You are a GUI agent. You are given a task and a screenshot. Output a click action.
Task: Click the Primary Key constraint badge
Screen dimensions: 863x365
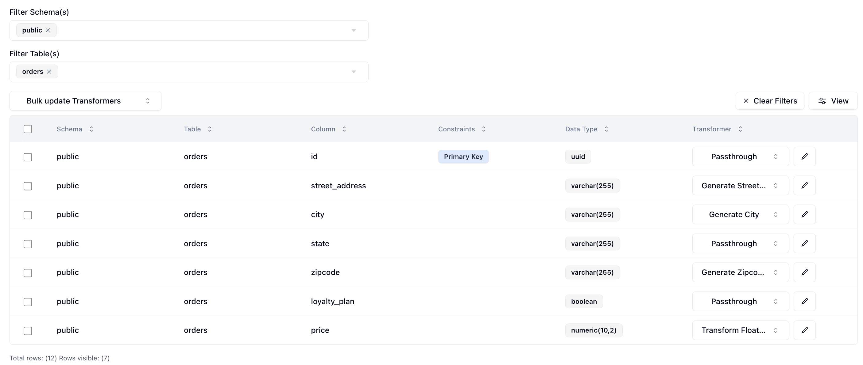463,156
